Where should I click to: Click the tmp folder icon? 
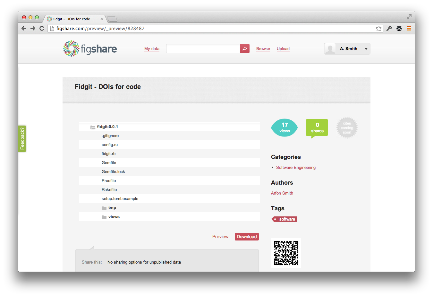(104, 208)
